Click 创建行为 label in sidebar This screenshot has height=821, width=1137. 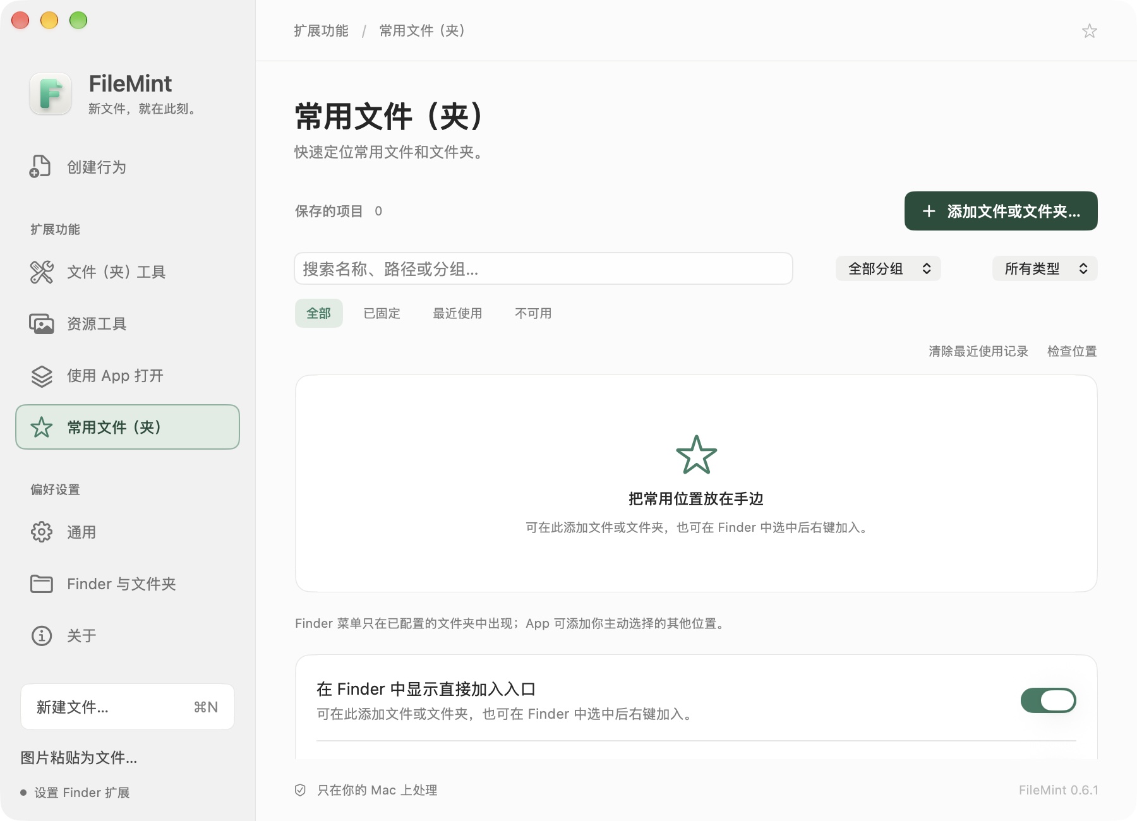click(97, 167)
